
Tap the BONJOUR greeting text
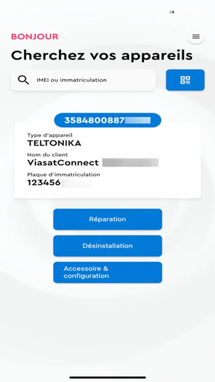coord(35,37)
